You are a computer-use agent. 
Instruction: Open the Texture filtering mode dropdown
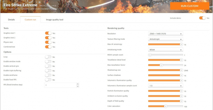pos(165,39)
